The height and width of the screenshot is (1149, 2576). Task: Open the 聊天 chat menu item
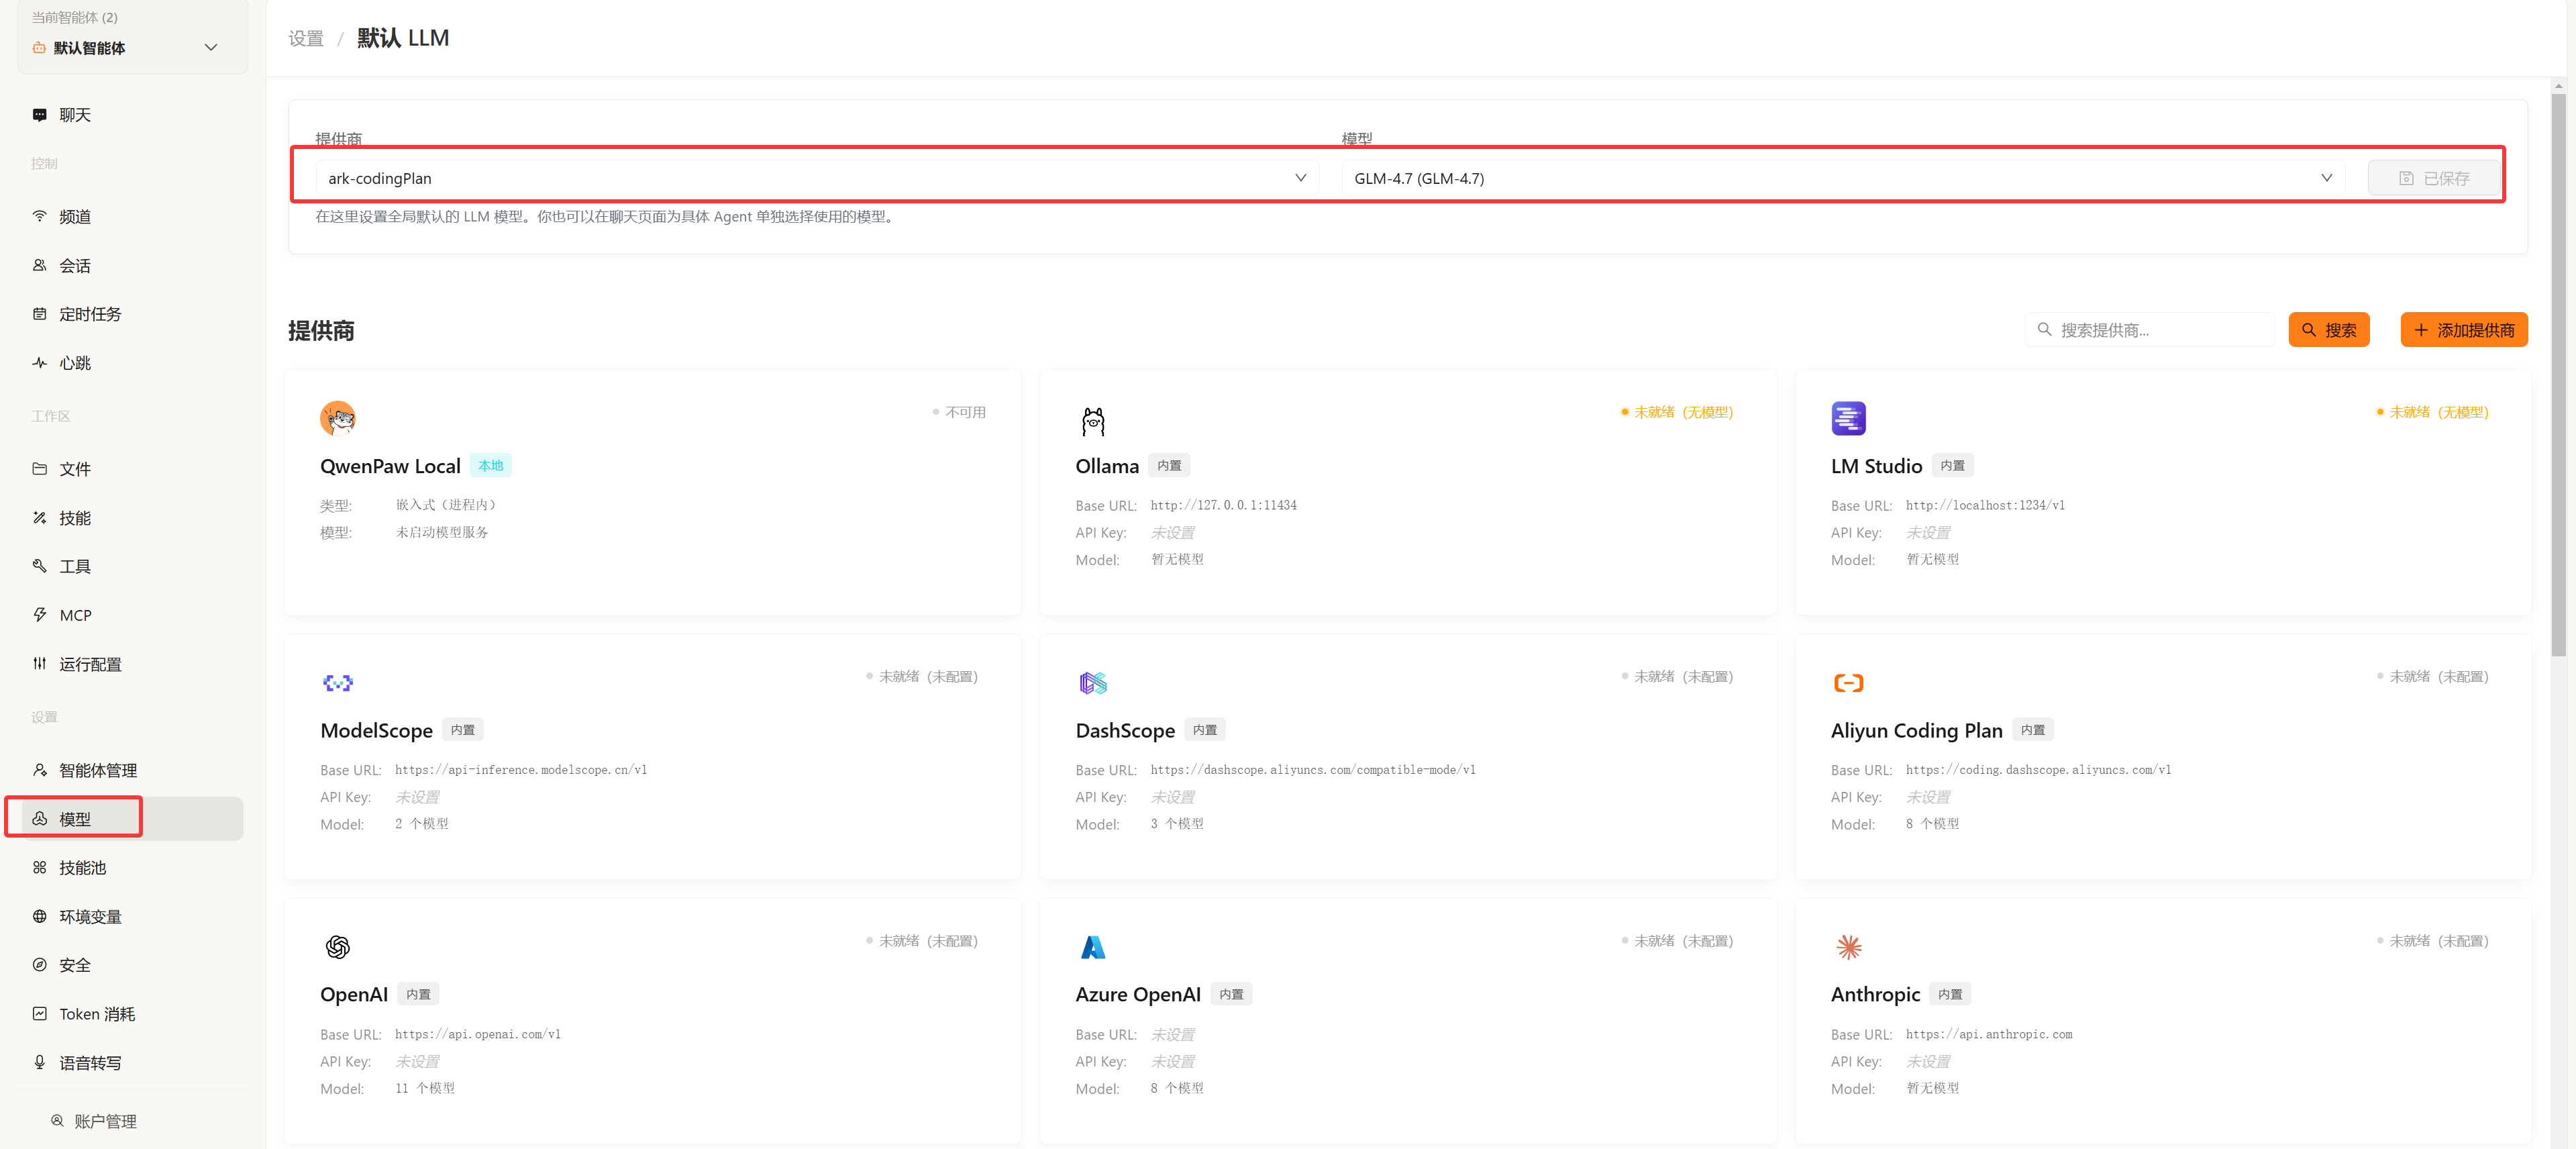[75, 115]
